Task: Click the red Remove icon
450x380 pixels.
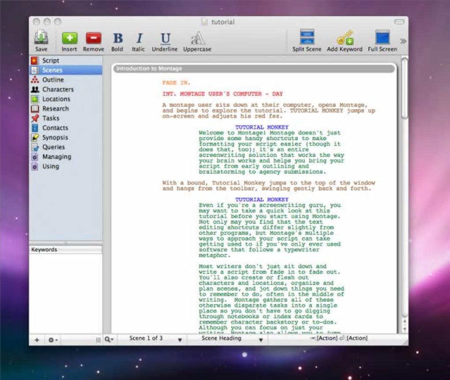Action: tap(94, 38)
